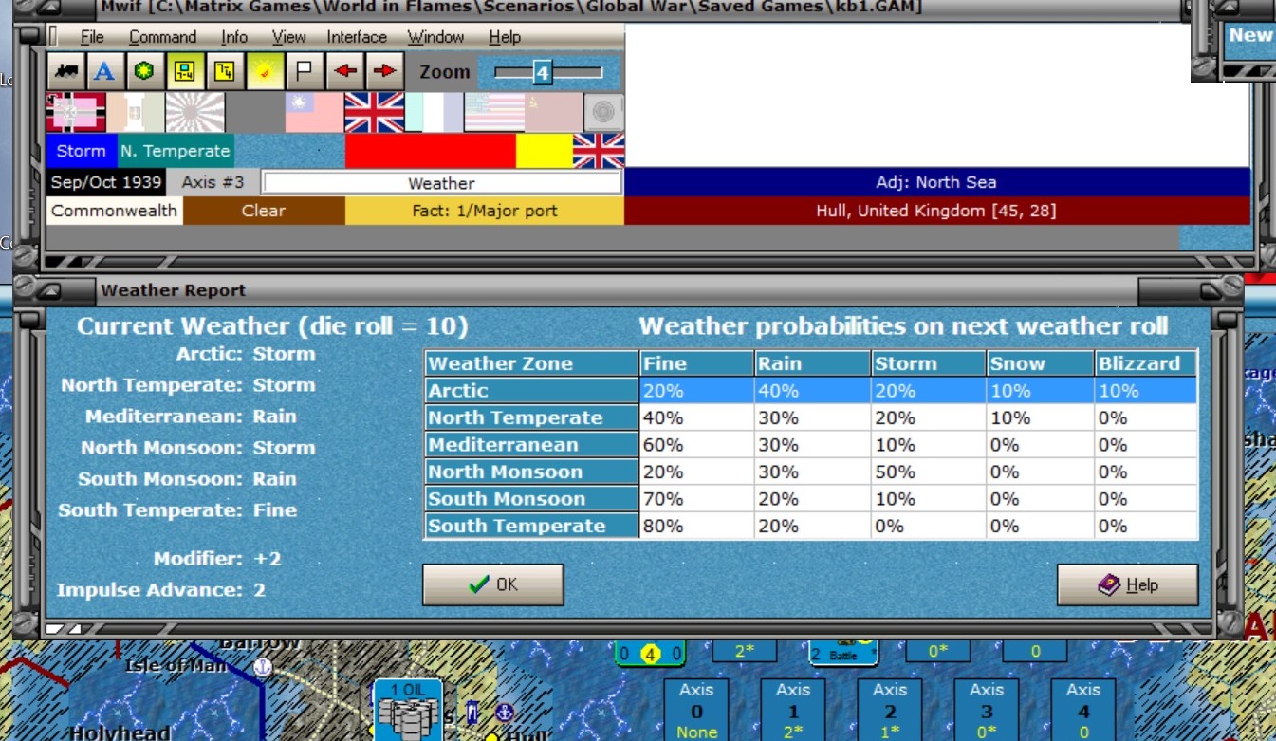The height and width of the screenshot is (741, 1276).
Task: Select the Mediterranean table row
Action: pyautogui.click(x=811, y=444)
